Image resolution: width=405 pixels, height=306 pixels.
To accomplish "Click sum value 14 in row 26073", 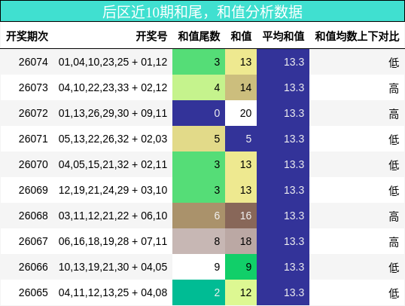I will (x=241, y=87).
